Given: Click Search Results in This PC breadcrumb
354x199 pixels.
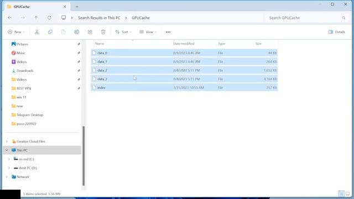Looking at the screenshot, I should click(x=99, y=18).
